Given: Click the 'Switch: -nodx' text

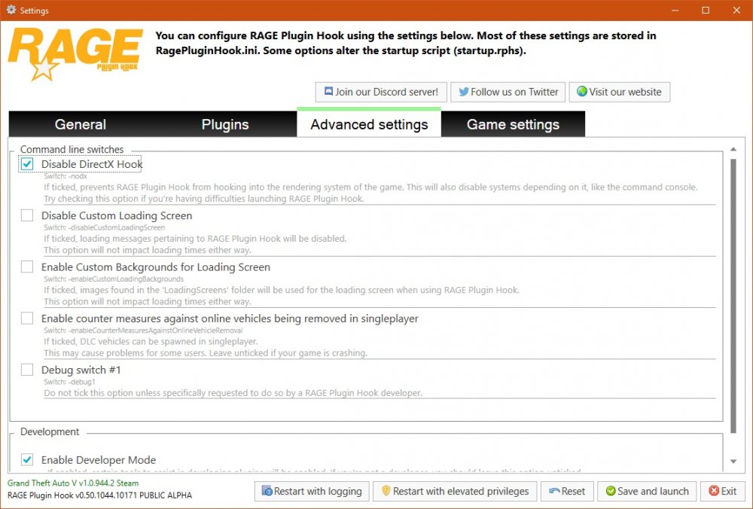Looking at the screenshot, I should tap(66, 176).
